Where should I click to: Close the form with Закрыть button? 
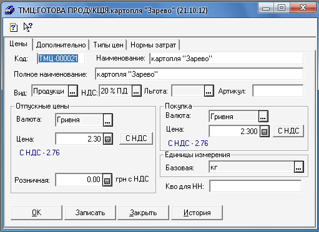click(143, 213)
